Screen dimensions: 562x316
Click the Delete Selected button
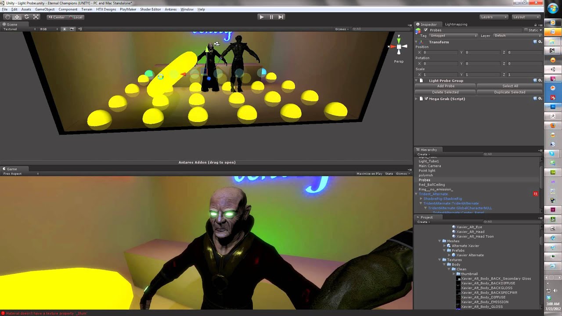(x=445, y=92)
